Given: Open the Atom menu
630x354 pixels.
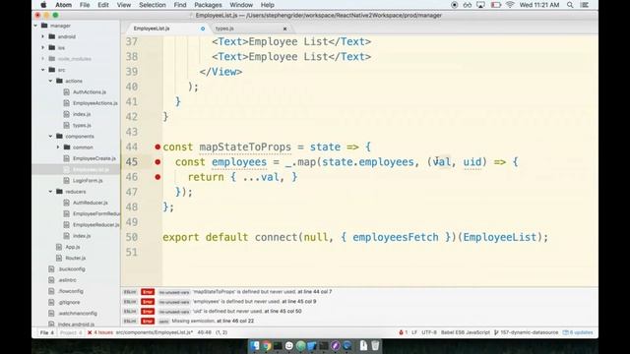Looking at the screenshot, I should click(63, 5).
